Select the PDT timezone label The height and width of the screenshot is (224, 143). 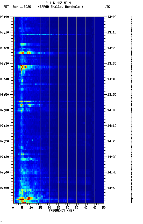click(6, 7)
